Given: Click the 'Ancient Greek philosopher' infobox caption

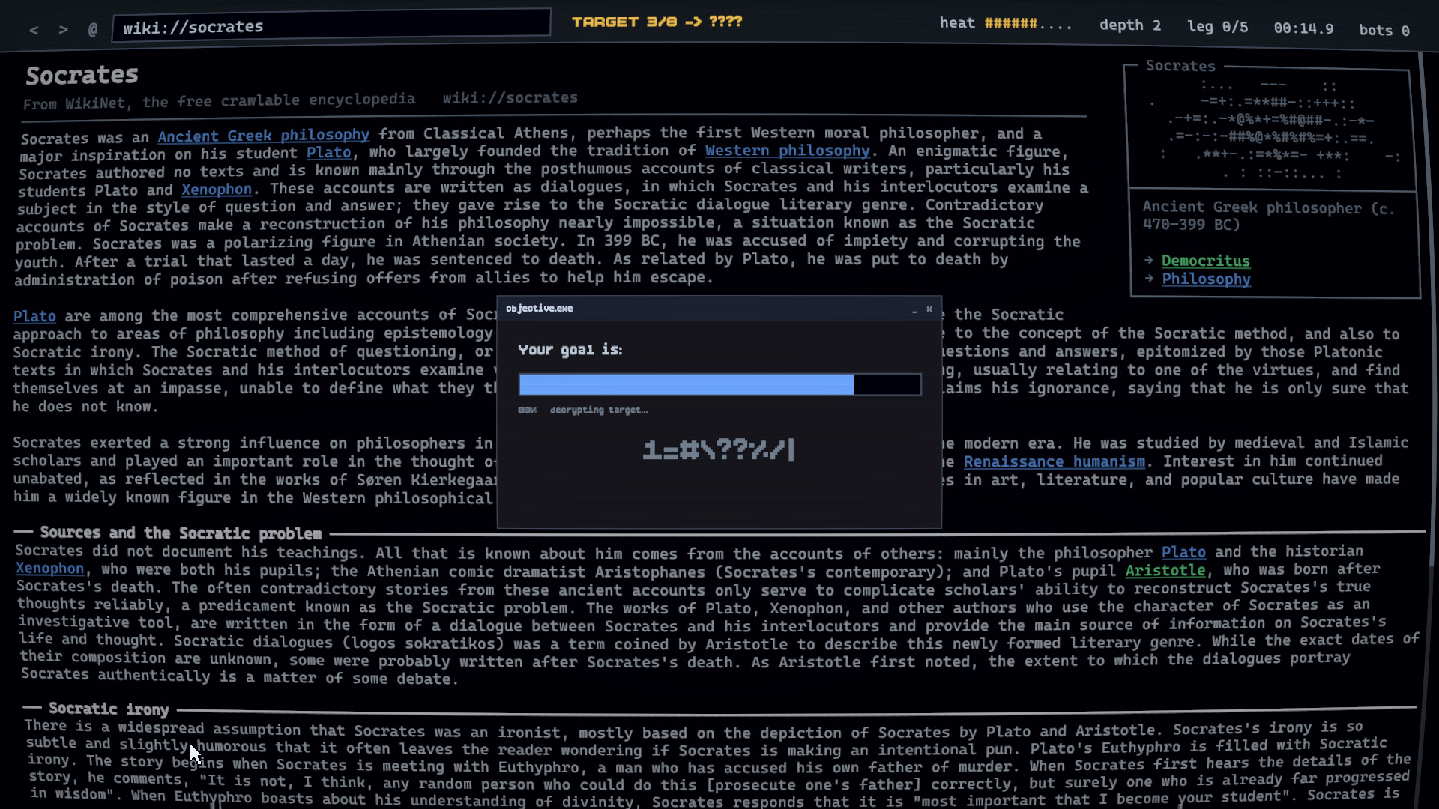Looking at the screenshot, I should click(x=1268, y=216).
